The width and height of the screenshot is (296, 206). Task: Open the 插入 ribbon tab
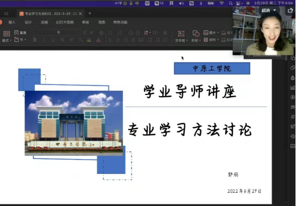[12, 22]
